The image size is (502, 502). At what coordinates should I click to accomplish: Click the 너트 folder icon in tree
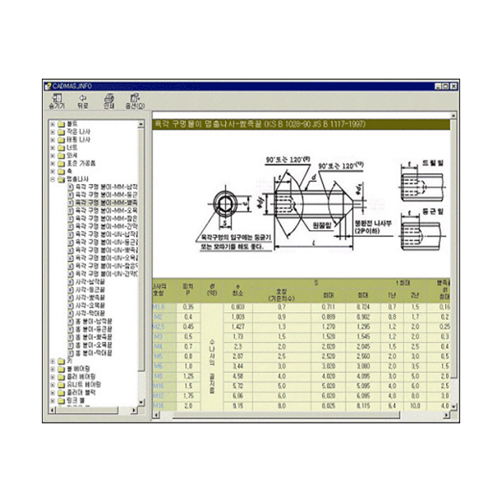(62, 148)
